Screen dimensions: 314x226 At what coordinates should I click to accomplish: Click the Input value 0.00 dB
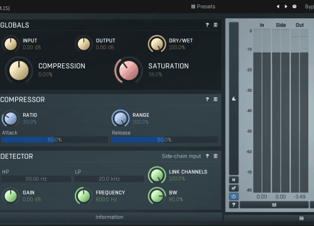click(32, 48)
